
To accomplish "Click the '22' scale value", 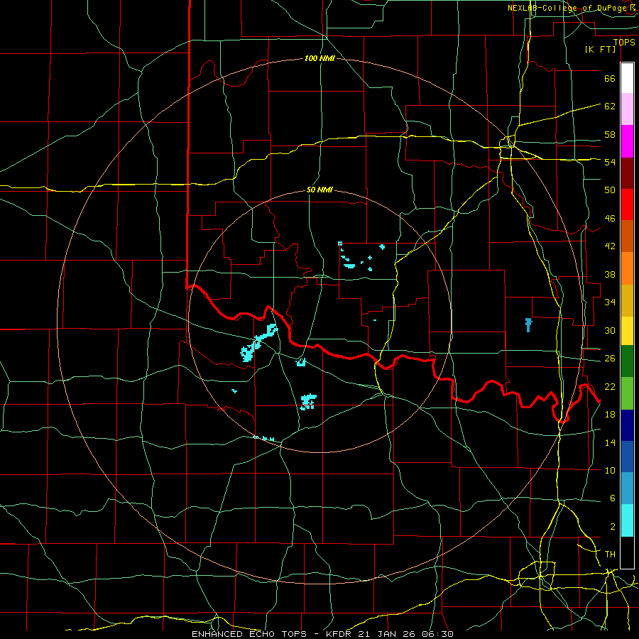I will point(610,386).
